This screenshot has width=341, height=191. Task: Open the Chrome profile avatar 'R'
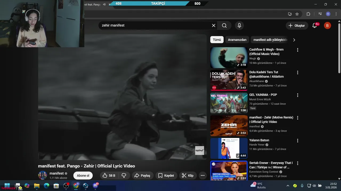point(328,14)
